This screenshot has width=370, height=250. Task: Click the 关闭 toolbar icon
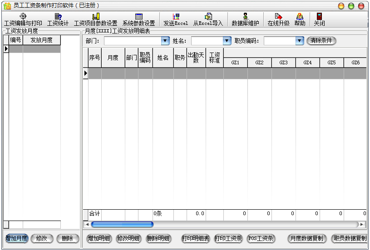click(x=319, y=19)
